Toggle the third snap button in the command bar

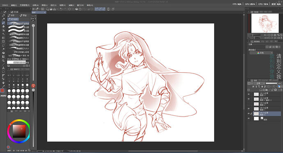pos(104,9)
